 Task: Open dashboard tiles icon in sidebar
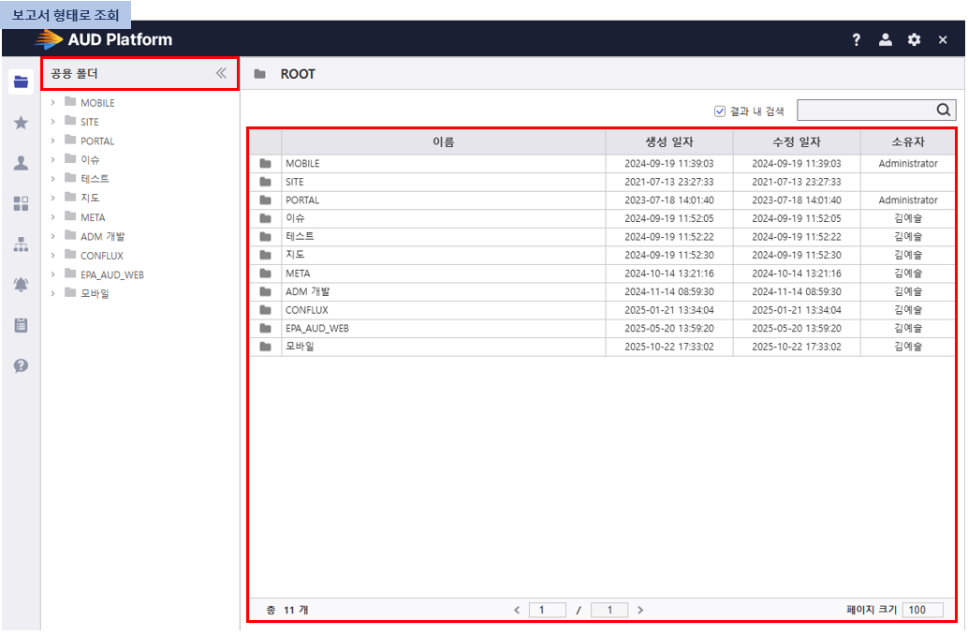(21, 203)
